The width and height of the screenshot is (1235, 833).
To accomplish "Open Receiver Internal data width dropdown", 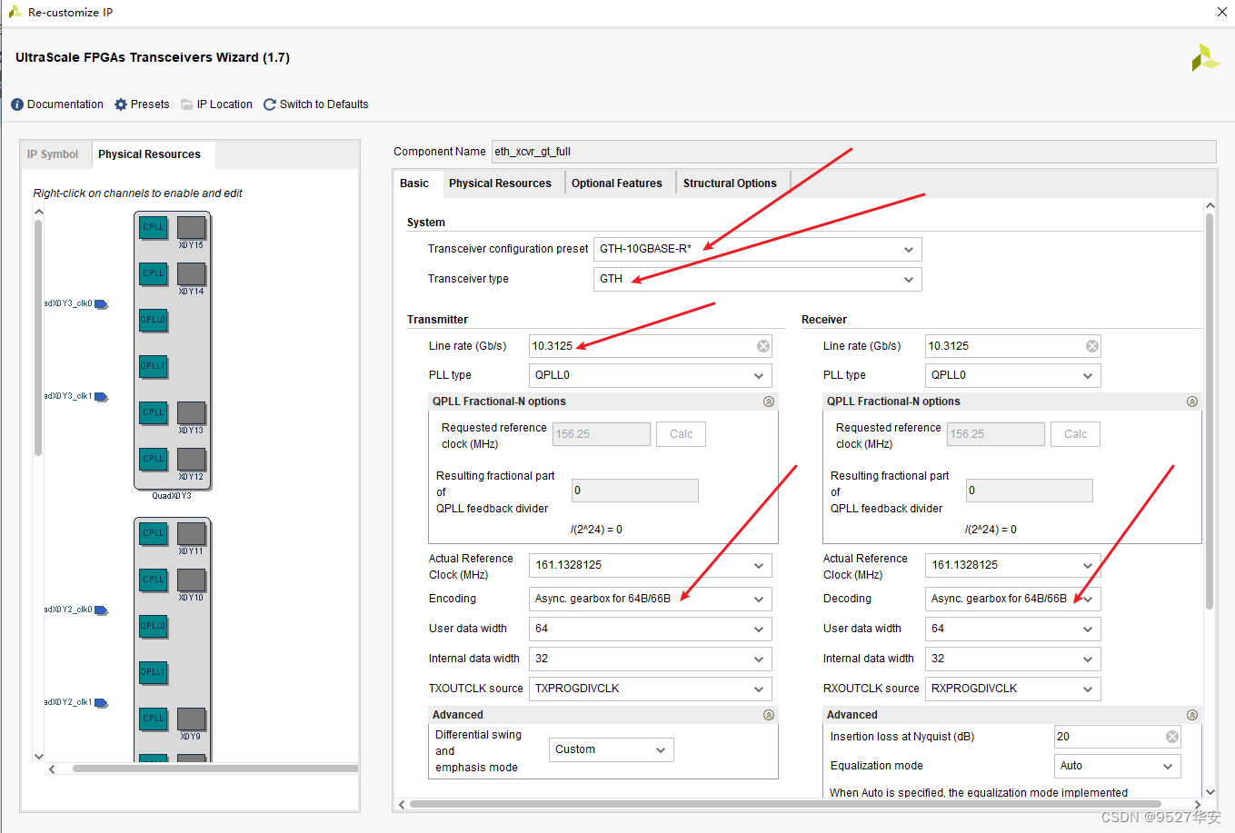I will pyautogui.click(x=1013, y=659).
